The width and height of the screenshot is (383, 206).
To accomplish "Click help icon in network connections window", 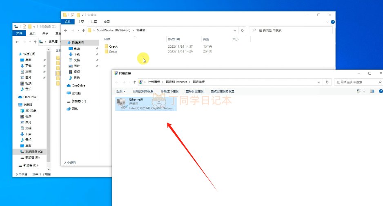I will [x=380, y=91].
